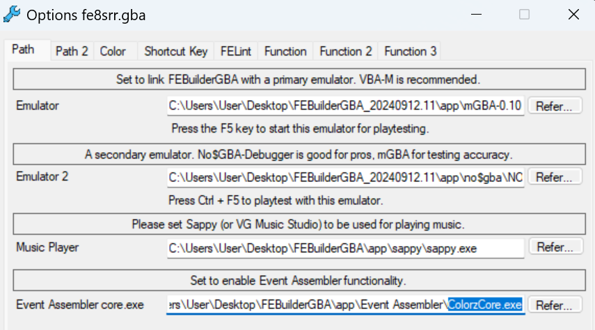Switch to the Path 2 tab

click(72, 51)
